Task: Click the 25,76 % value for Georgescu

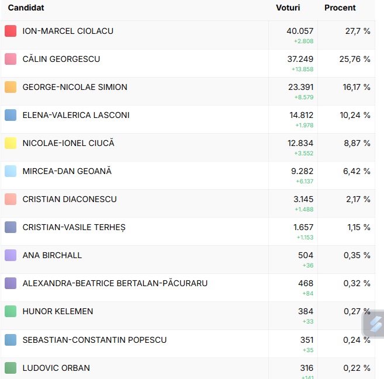Action: pos(355,59)
